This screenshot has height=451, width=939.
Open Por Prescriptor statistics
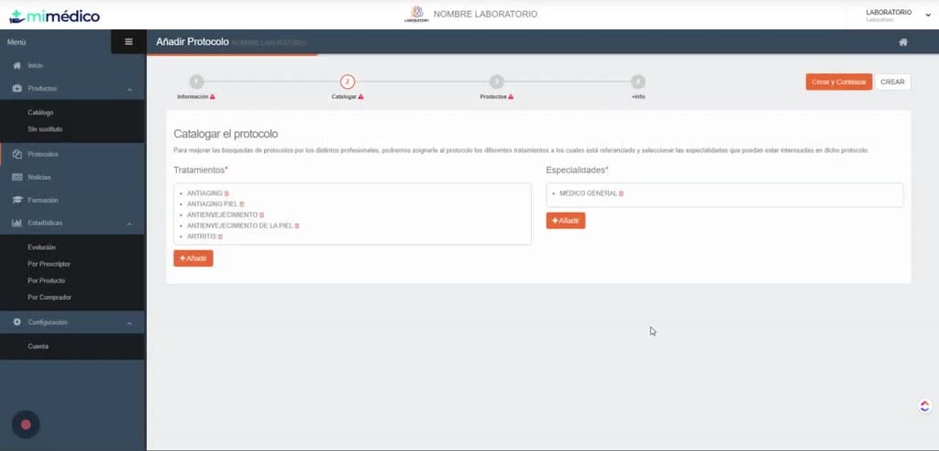(x=49, y=264)
